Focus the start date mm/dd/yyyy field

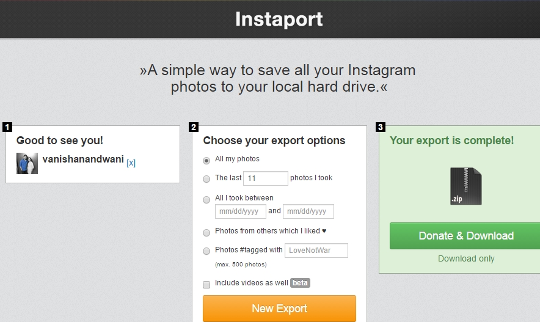coord(240,211)
